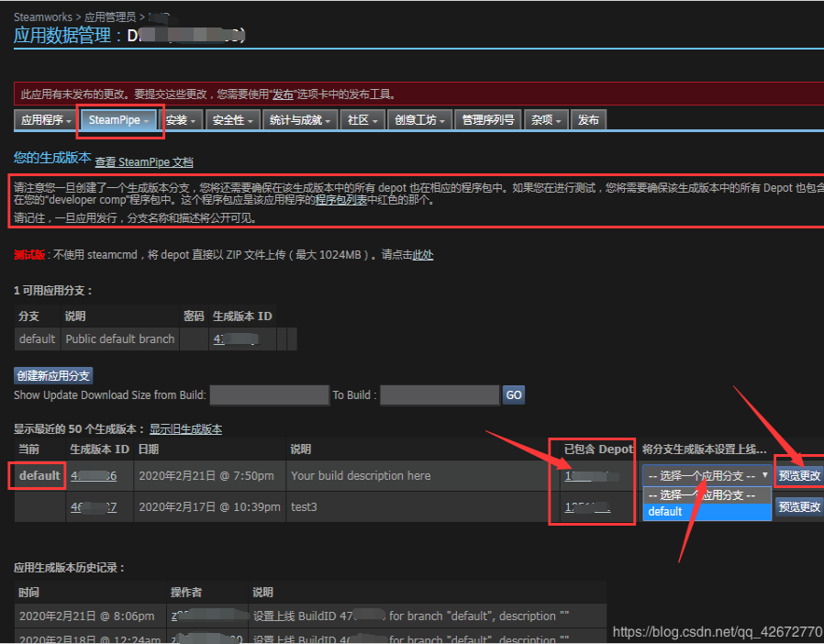This screenshot has height=644, width=824.
Task: Open the 社区 menu
Action: (x=362, y=120)
